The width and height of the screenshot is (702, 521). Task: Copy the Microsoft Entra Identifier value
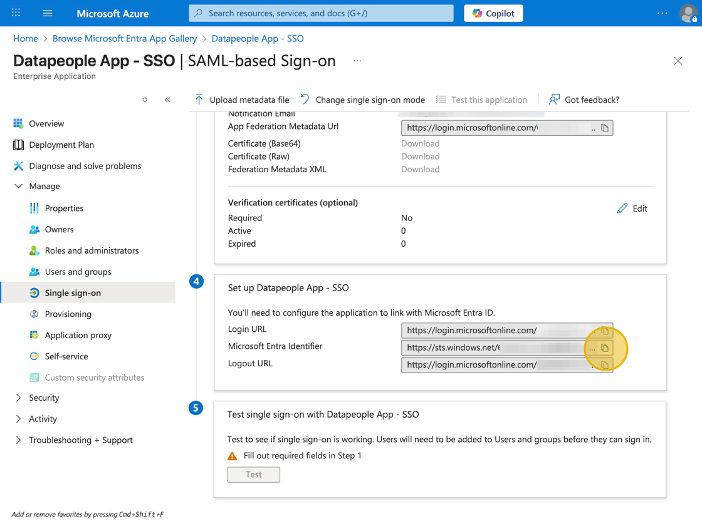coord(605,348)
